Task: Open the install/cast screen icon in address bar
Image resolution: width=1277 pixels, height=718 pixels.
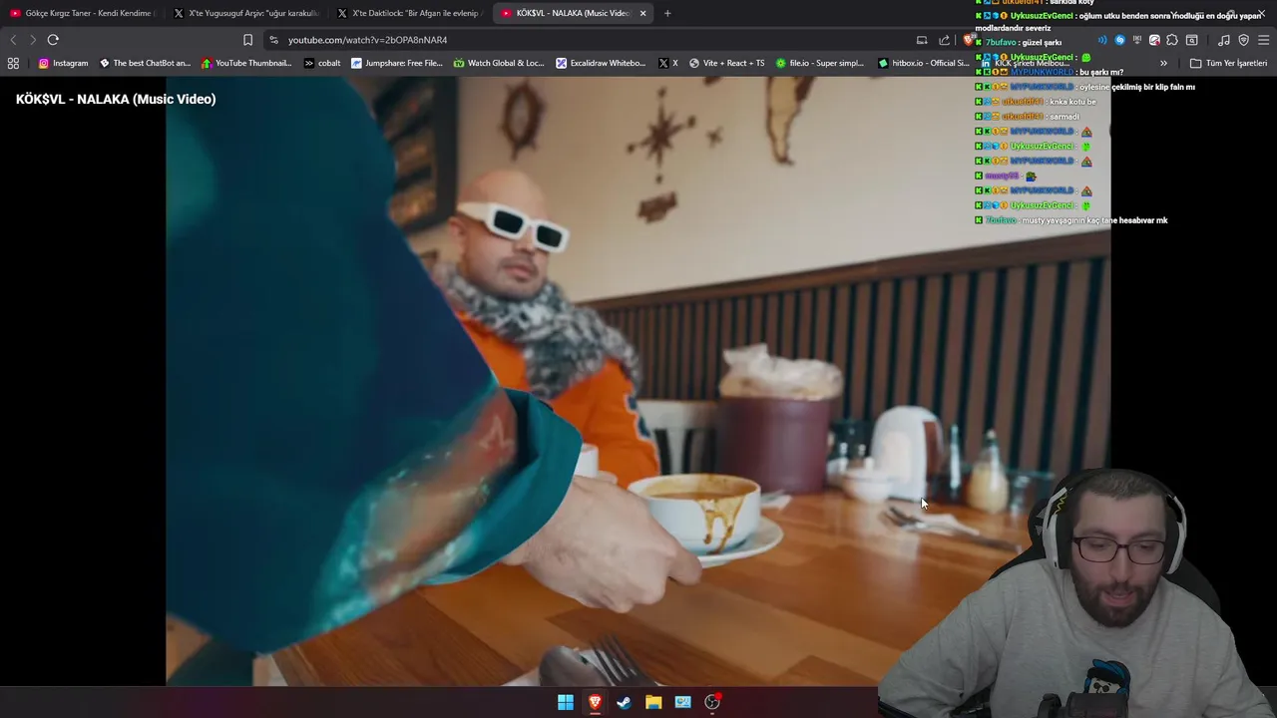Action: [922, 40]
